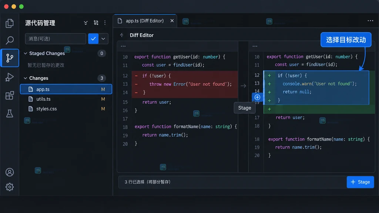Switch to app.ts (Diff Editor) tab
Viewport: 379px width, 213px height.
click(145, 21)
